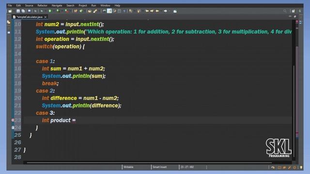Click the cursor position 23 : 27 status
The width and height of the screenshot is (310, 174).
click(x=187, y=167)
